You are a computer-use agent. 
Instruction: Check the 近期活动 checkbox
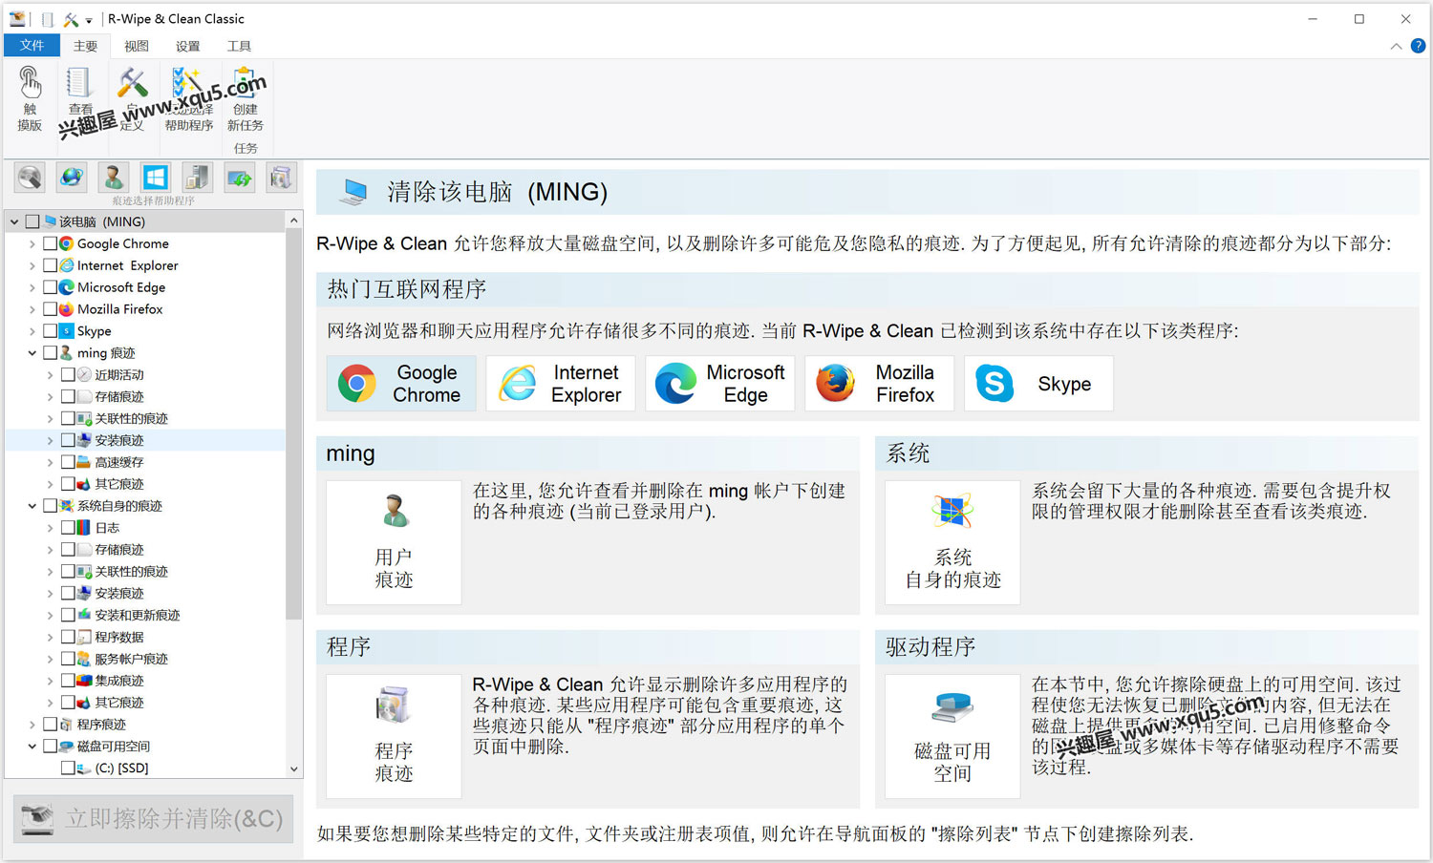pos(68,375)
